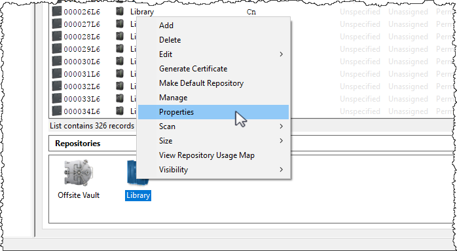Select media record 000033L6
The image size is (457, 251).
click(x=82, y=99)
